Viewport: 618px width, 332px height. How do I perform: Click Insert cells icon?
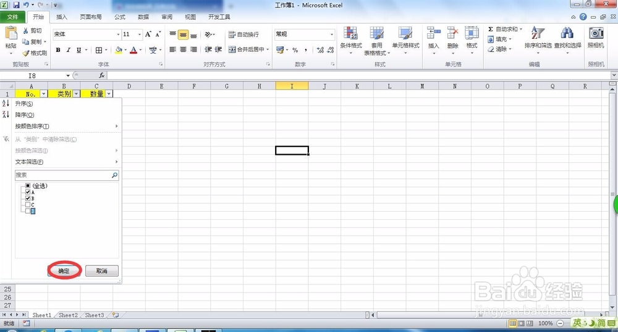(434, 33)
